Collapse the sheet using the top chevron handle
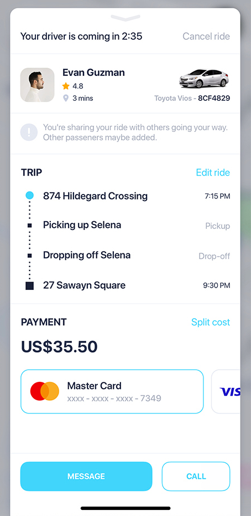251x516 pixels. [x=125, y=18]
